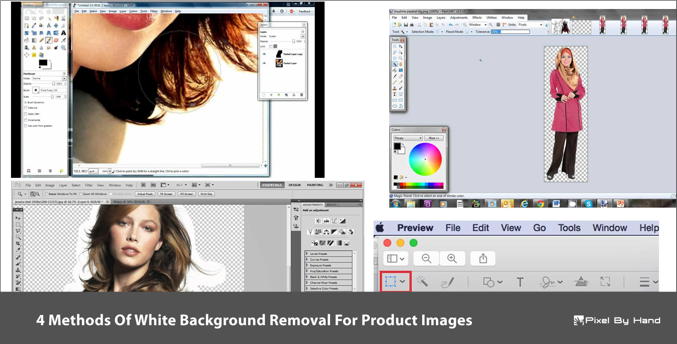
Task: Add Brightness/Contrast adjustment in Photoshop
Action: point(318,221)
